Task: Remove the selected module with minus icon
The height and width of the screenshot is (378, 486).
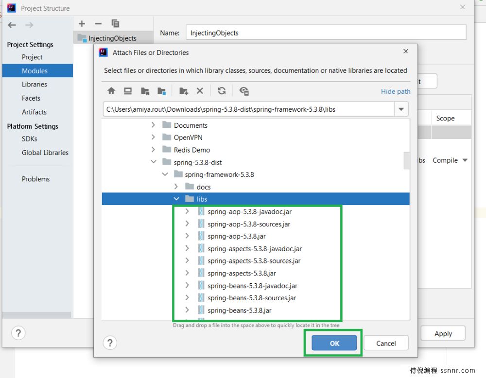Action: click(x=98, y=23)
